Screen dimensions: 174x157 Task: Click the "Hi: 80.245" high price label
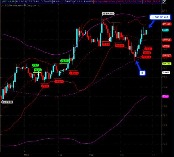pos(108,14)
